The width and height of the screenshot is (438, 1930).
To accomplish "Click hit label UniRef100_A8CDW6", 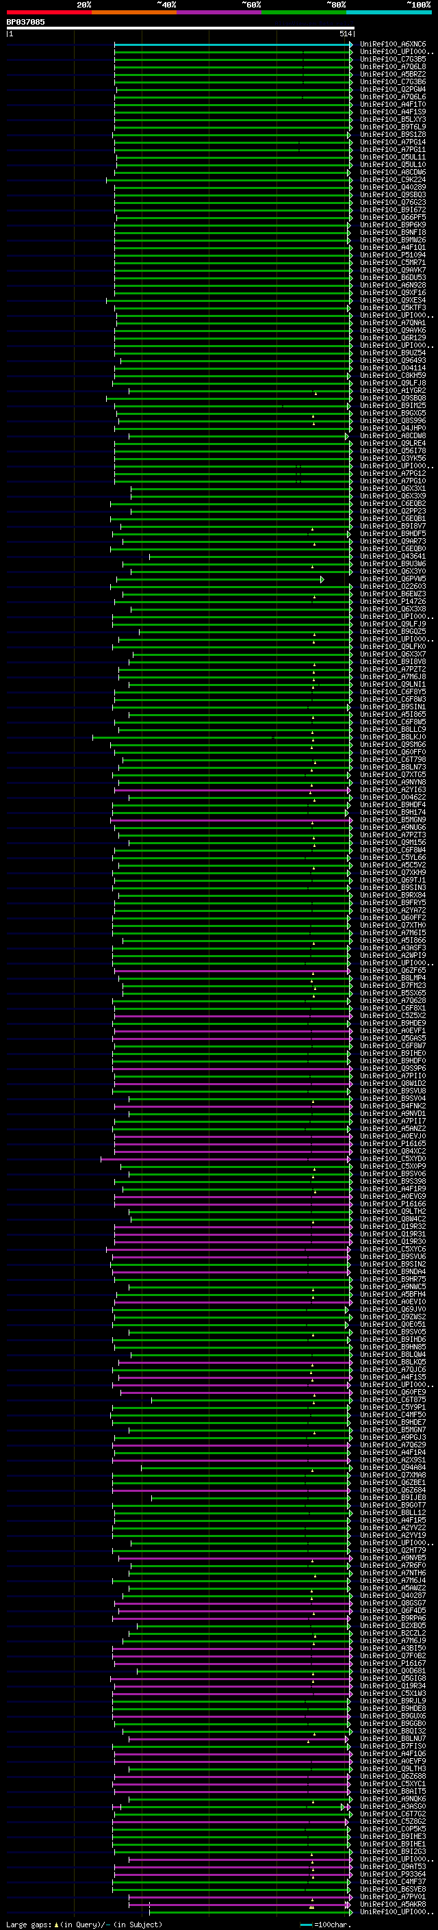I will click(x=392, y=173).
